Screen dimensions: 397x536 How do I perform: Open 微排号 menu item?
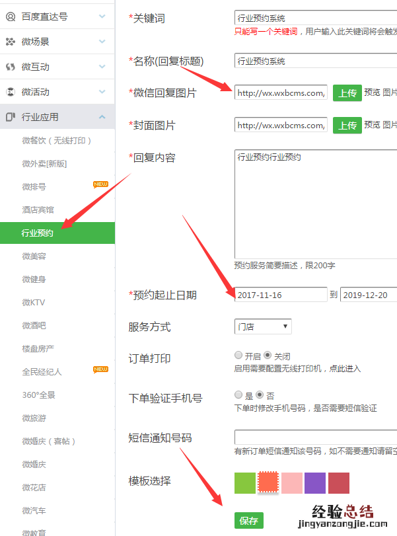[34, 187]
